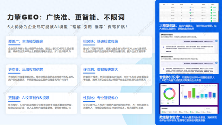This screenshot has height=125, width=222.
Task: Open the "更智能：AI文章创作&投喂" card heading
Action: (29, 98)
